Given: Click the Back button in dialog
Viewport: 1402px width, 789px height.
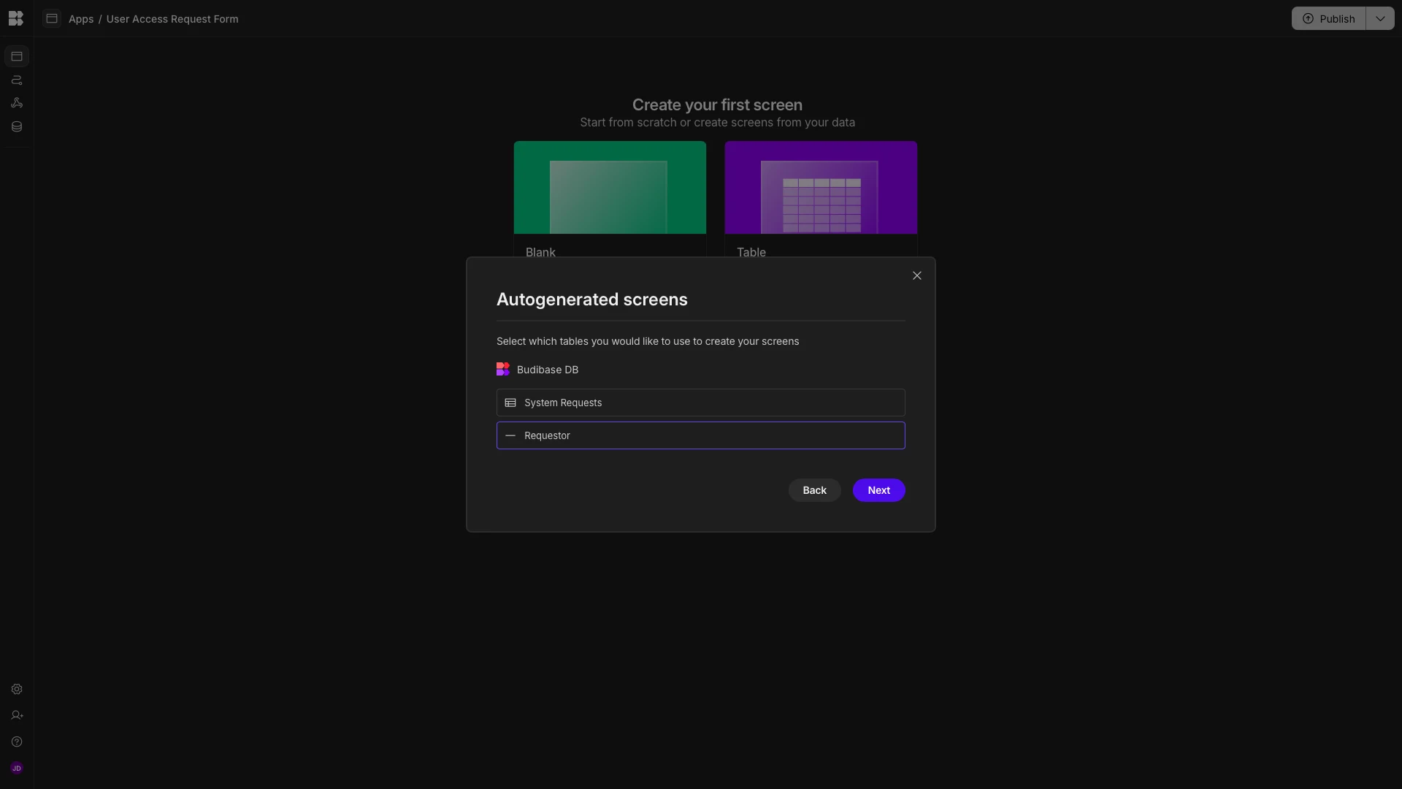Looking at the screenshot, I should coord(814,490).
